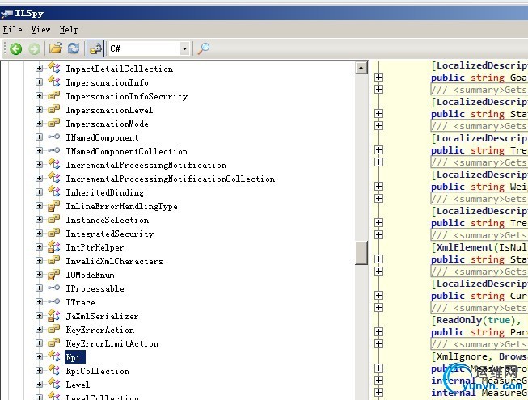Select the KeyErrorLimitAction tree item
Viewport: 528px width, 400px height.
pyautogui.click(x=112, y=343)
